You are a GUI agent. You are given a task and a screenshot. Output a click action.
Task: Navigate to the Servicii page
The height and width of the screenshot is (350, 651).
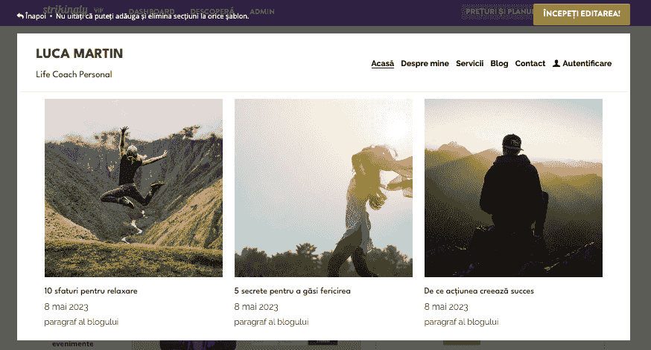[469, 63]
